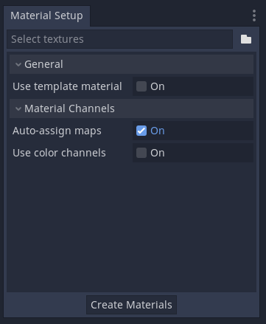
Task: Click On text beside Use template material
Action: click(x=158, y=86)
